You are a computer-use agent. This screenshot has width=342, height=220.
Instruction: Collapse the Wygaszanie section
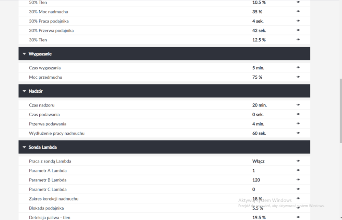click(x=24, y=54)
